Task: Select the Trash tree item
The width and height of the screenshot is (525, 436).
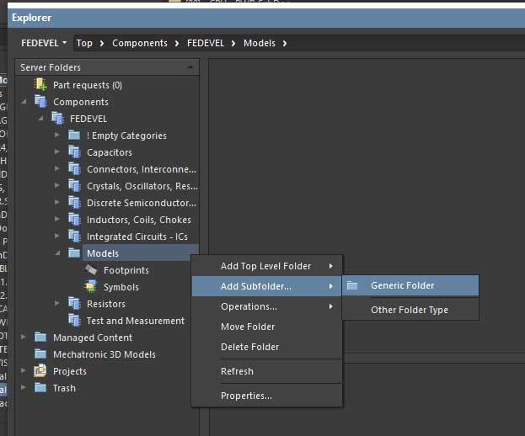Action: click(64, 388)
